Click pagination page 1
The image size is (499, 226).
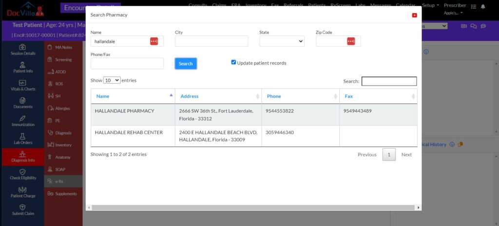coord(389,155)
